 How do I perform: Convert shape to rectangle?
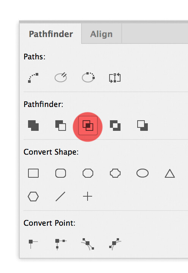coord(33,173)
